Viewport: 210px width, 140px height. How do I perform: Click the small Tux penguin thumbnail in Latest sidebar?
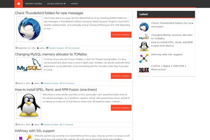pos(144,46)
